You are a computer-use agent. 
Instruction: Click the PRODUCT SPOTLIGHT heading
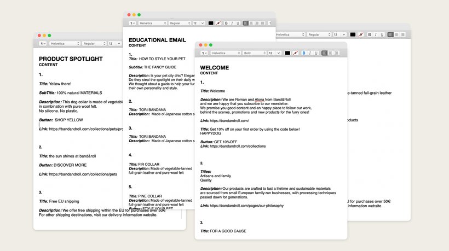71,59
